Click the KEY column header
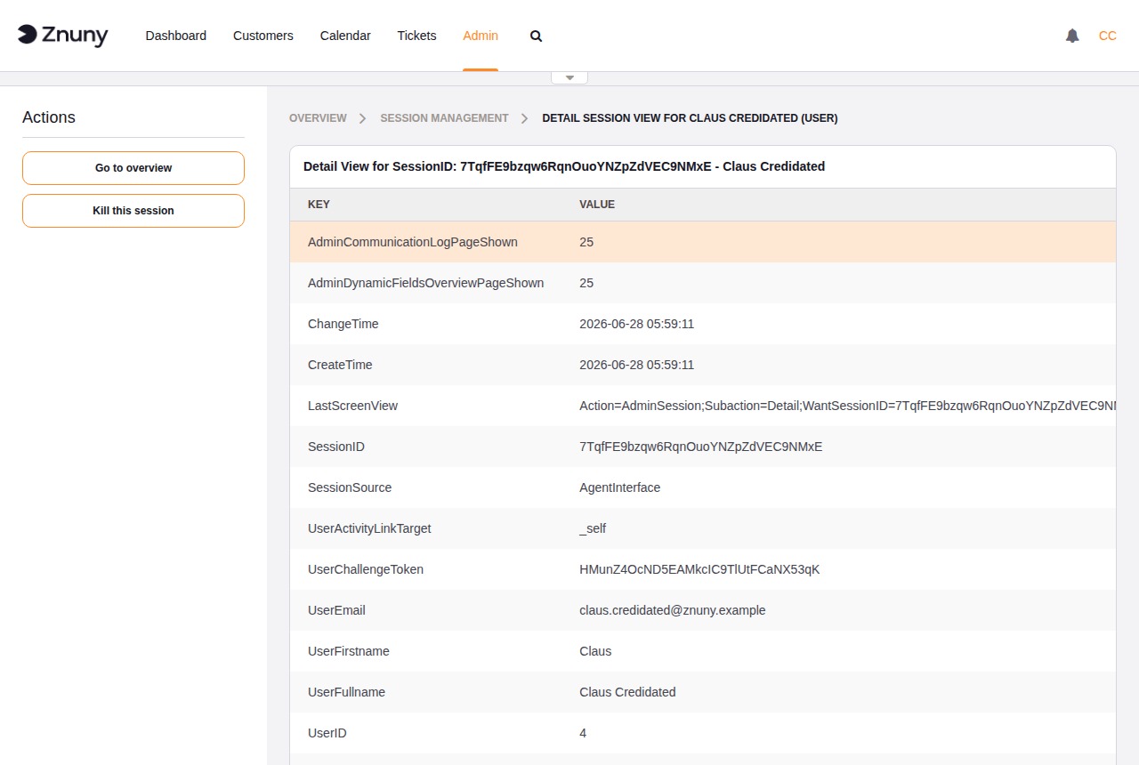This screenshot has width=1139, height=765. [x=319, y=205]
